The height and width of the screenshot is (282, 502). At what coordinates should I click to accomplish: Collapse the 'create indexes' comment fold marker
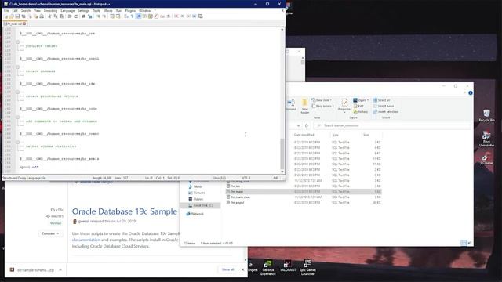(x=17, y=67)
